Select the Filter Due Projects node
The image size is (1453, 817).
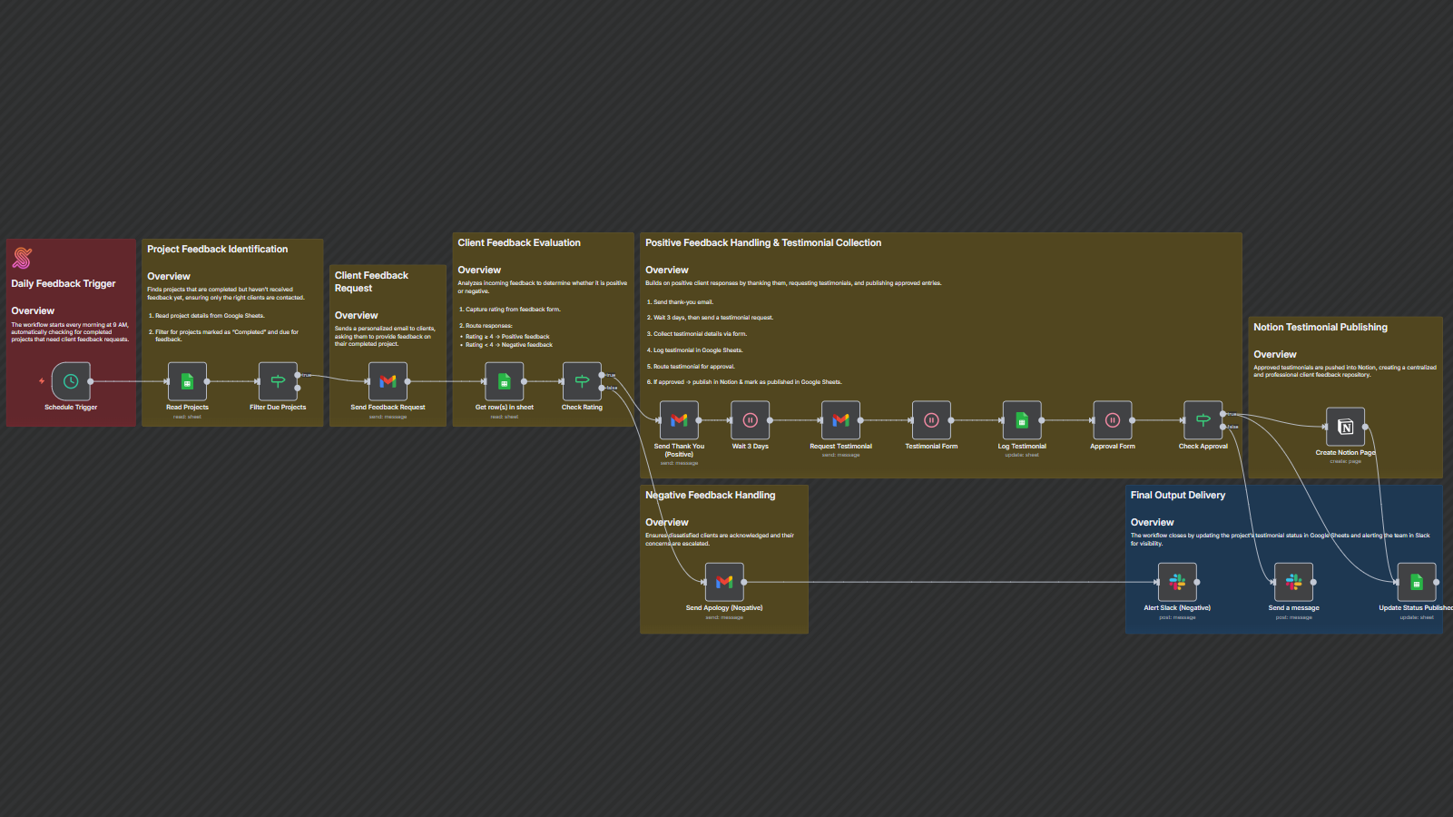[x=278, y=381]
